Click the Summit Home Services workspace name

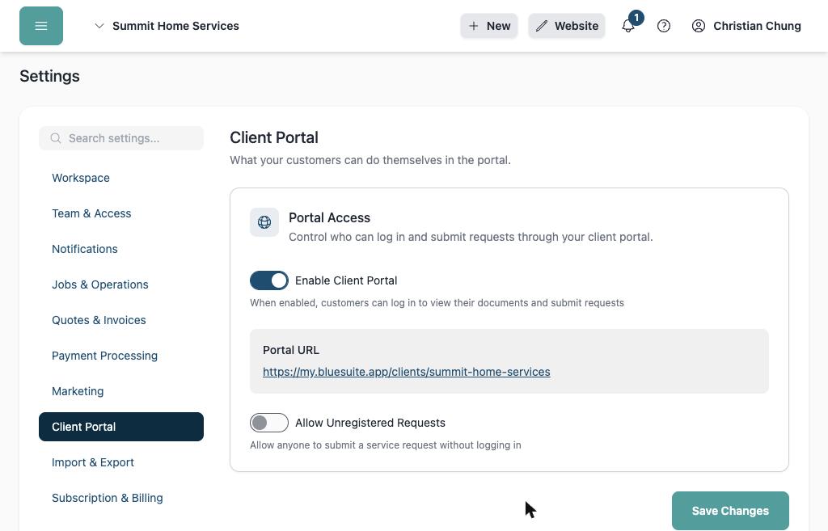tap(175, 26)
